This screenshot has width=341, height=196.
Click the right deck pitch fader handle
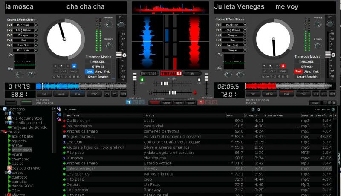[328, 55]
